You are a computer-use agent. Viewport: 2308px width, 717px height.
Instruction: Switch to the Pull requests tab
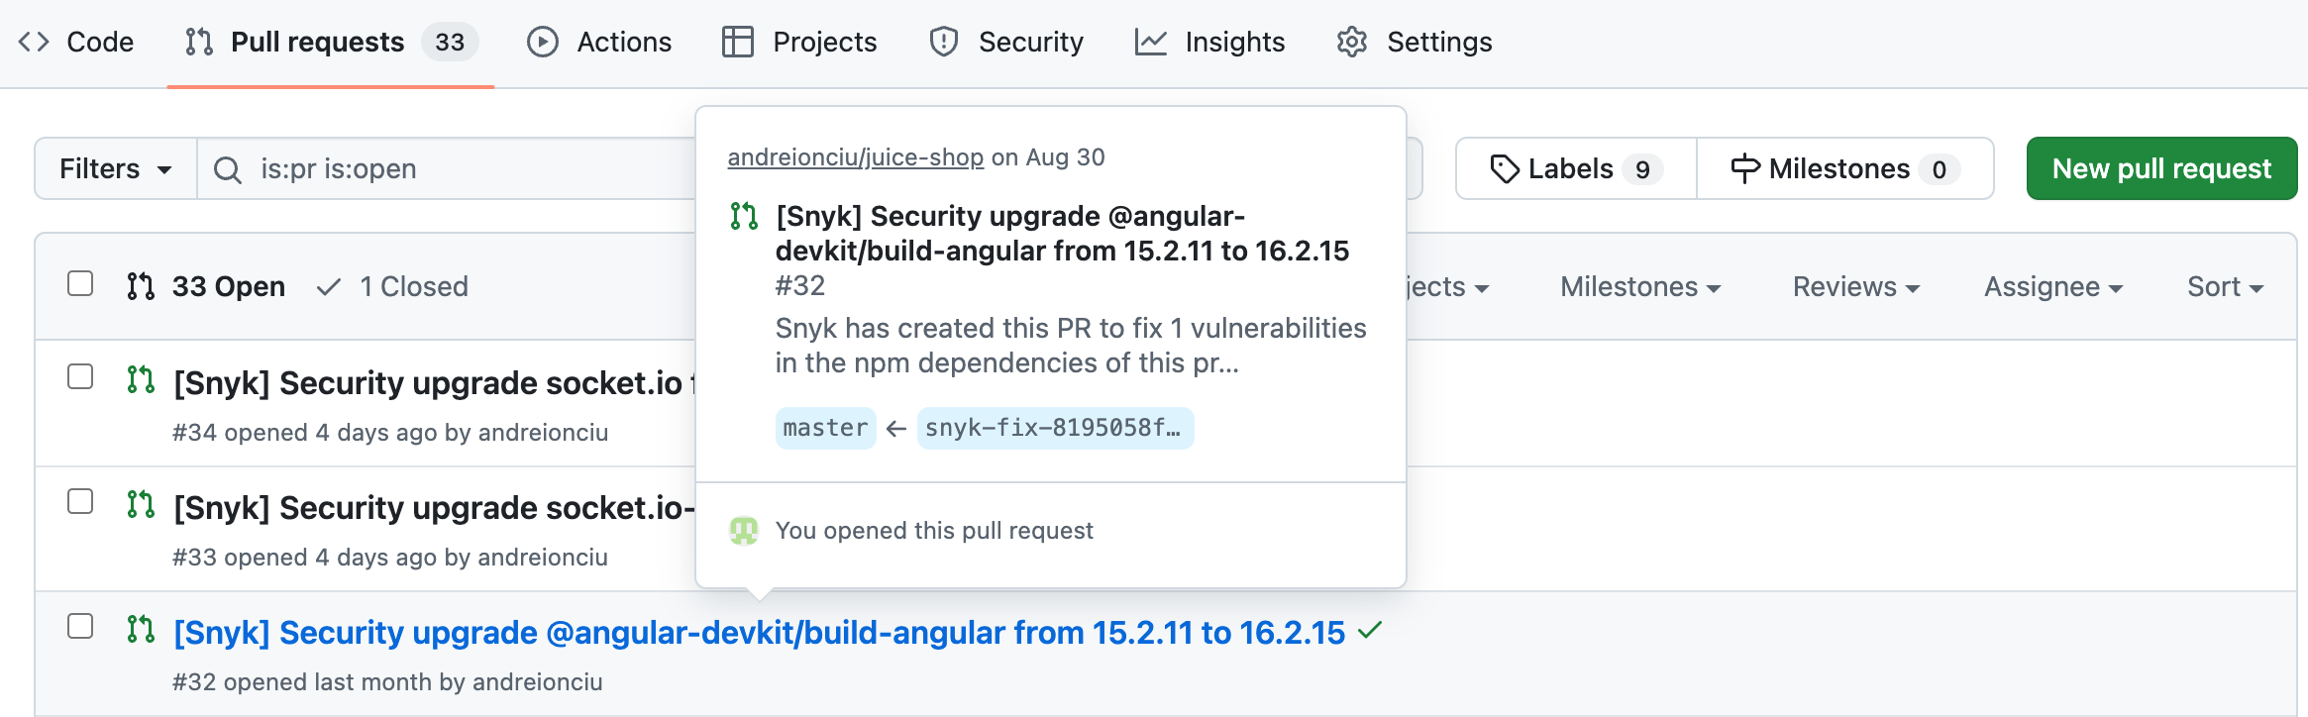click(x=317, y=42)
